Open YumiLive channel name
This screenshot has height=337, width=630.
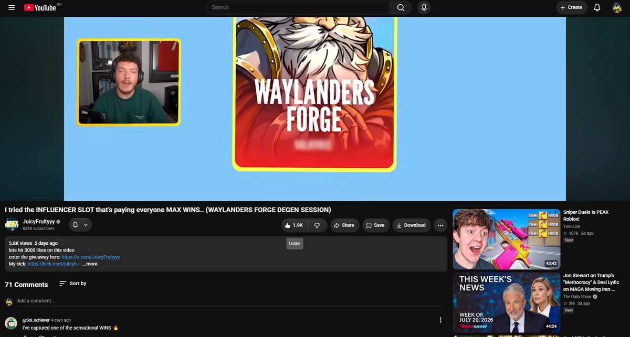point(572,226)
